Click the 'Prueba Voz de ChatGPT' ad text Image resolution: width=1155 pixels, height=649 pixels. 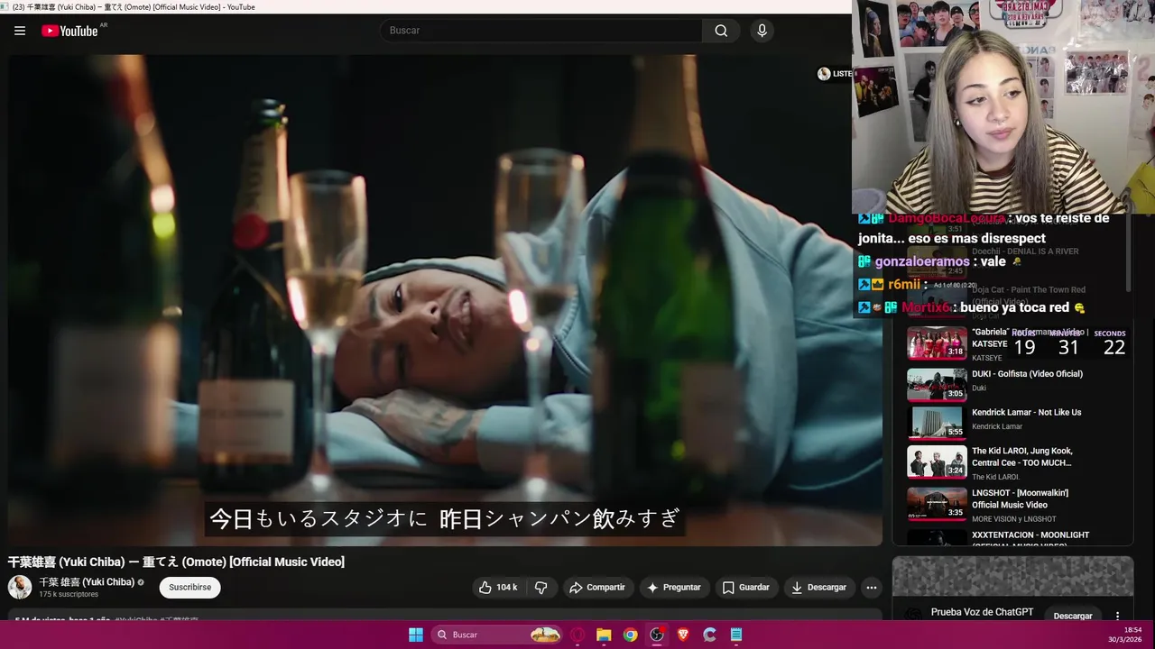[982, 612]
